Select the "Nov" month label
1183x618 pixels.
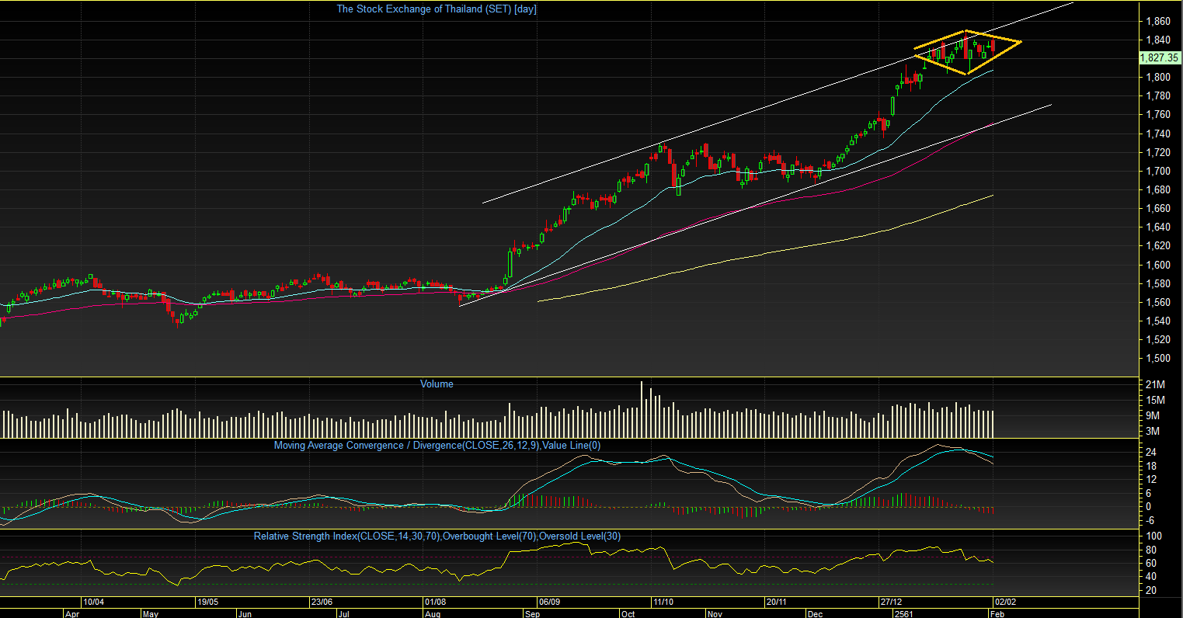715,613
